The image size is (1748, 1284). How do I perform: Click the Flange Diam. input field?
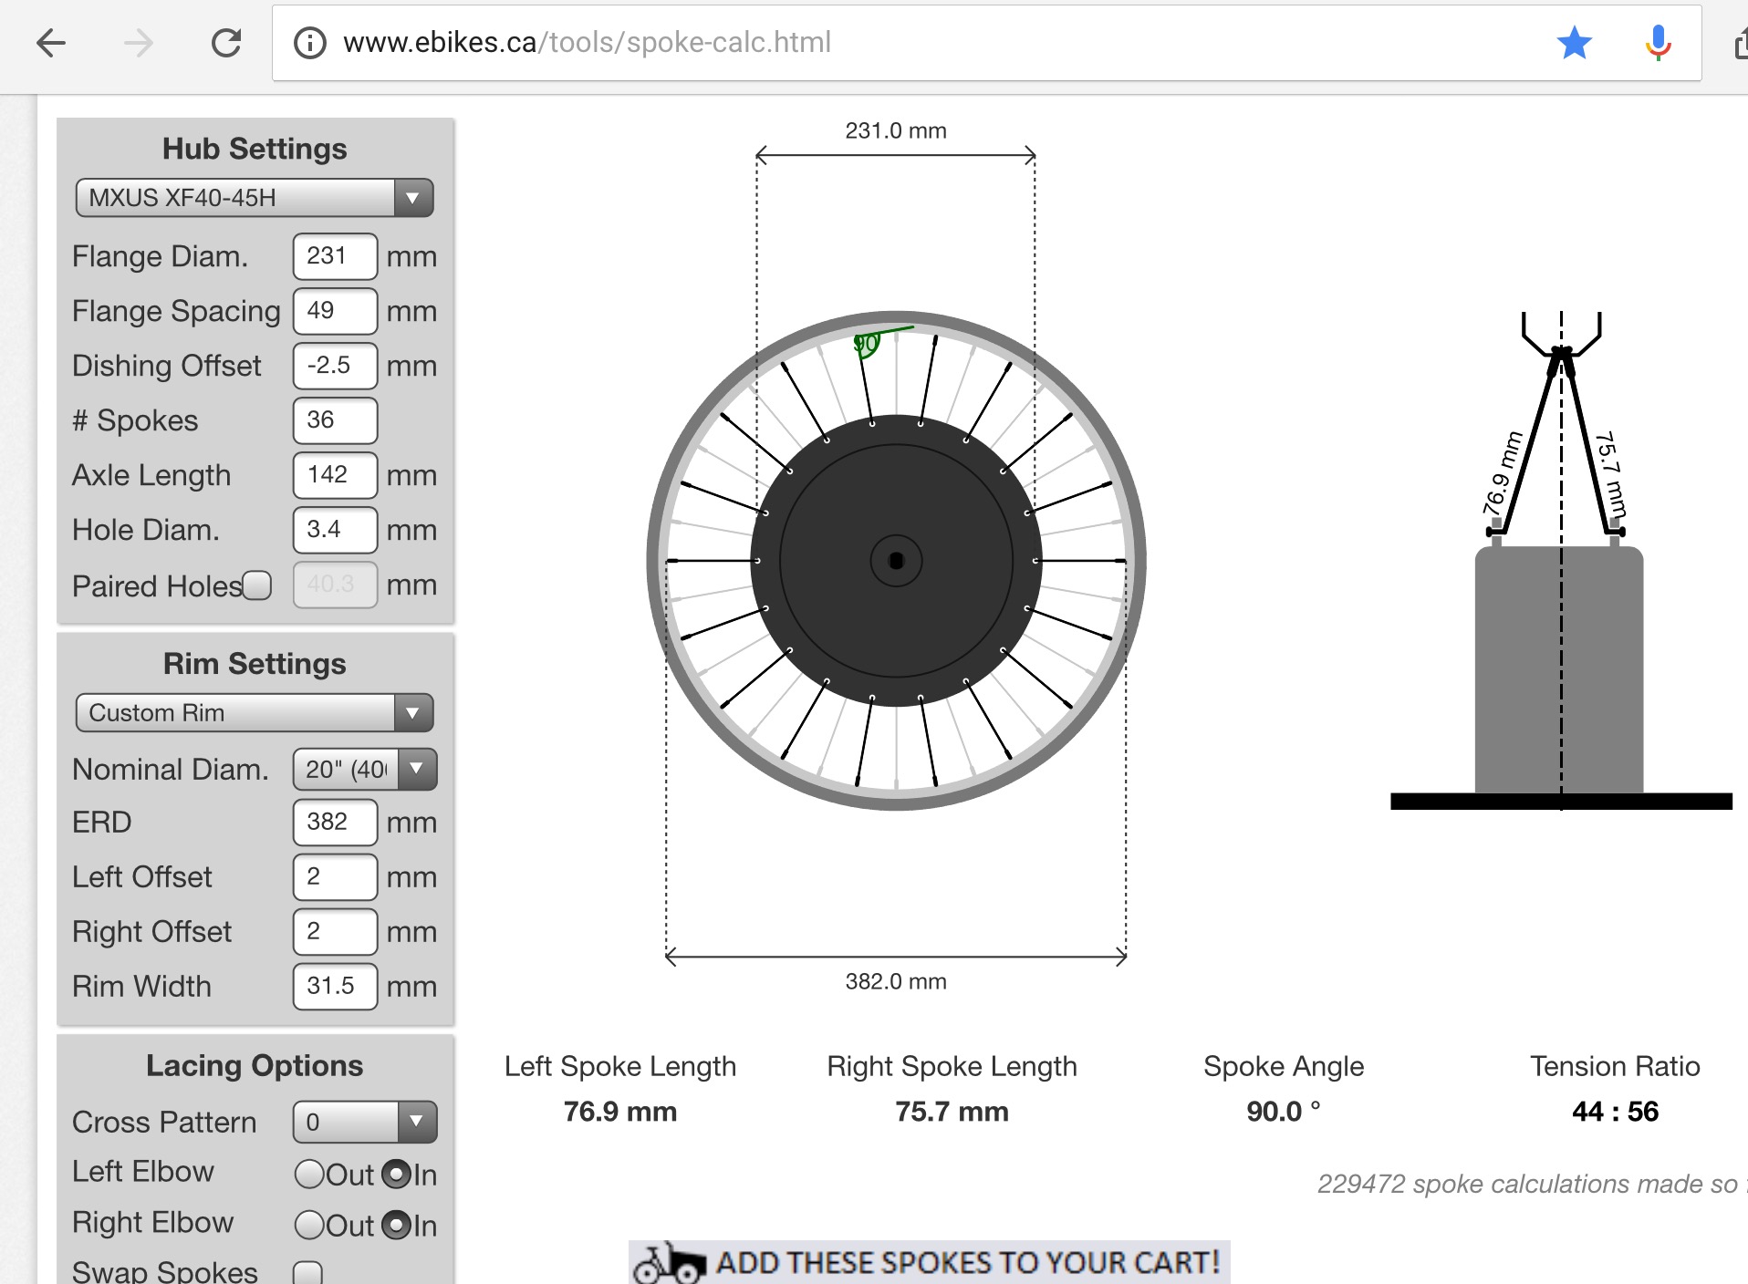[x=335, y=256]
